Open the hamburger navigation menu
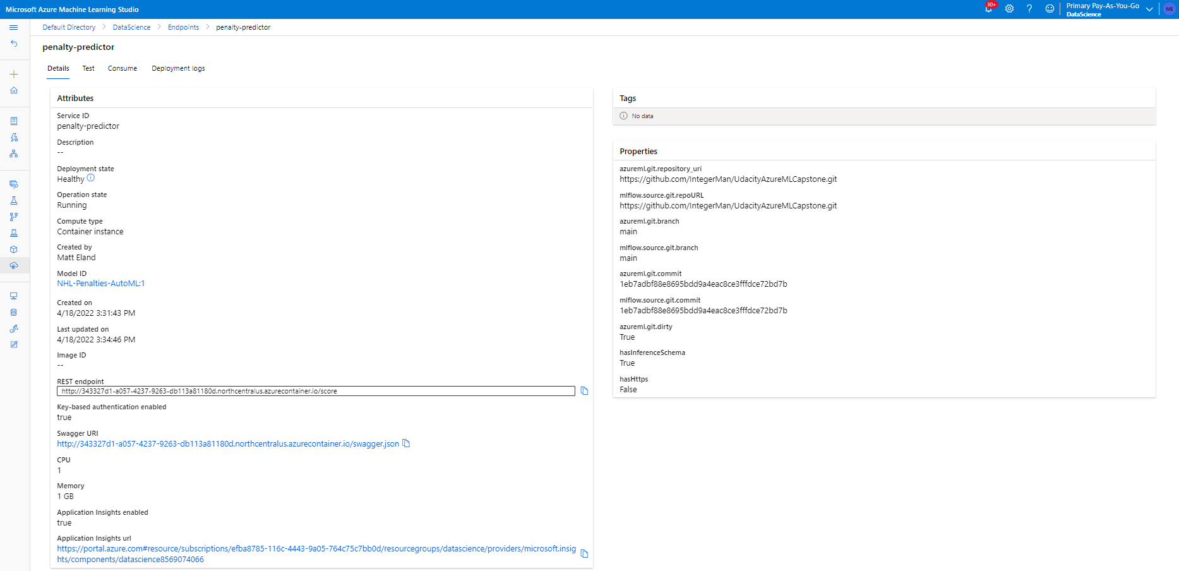The image size is (1179, 571). click(x=13, y=27)
